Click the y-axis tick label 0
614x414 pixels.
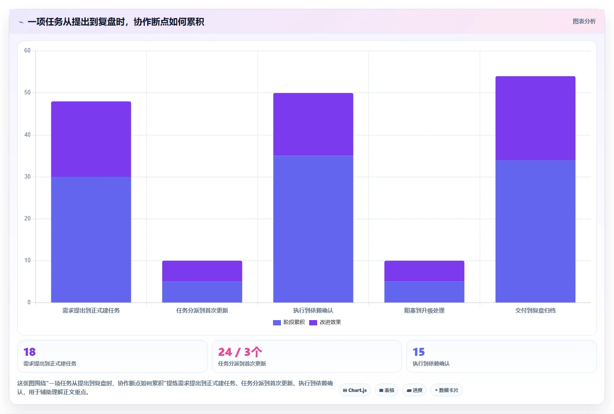29,302
